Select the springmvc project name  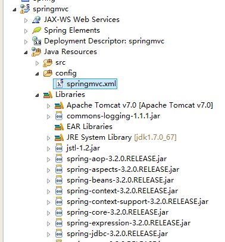51,10
